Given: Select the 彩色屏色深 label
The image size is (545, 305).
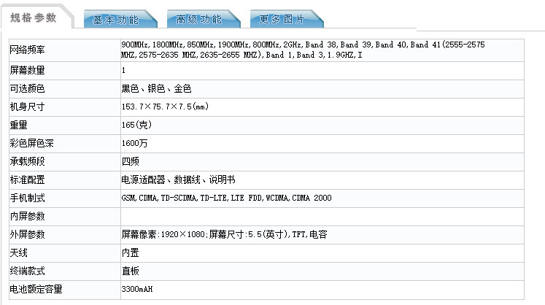Looking at the screenshot, I should 31,143.
